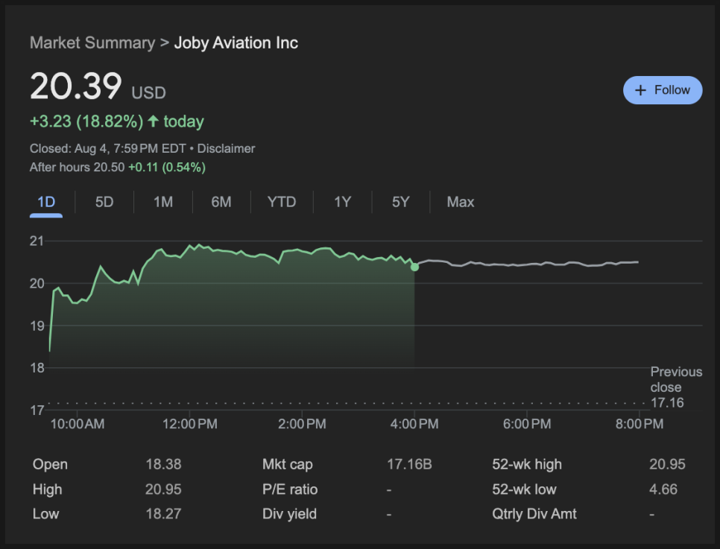Show the 6M price range
Screen dimensions: 720x549
point(221,202)
